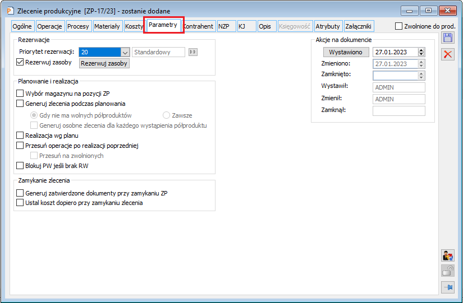The width and height of the screenshot is (463, 303).
Task: Check Przesuń operacje po realizacji poprzedniej
Action: tap(20, 145)
